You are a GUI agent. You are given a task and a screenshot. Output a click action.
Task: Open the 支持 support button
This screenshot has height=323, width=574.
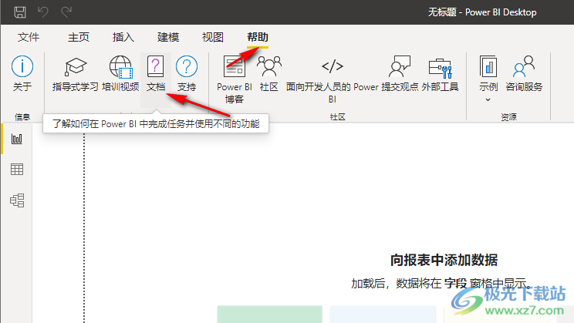[187, 73]
